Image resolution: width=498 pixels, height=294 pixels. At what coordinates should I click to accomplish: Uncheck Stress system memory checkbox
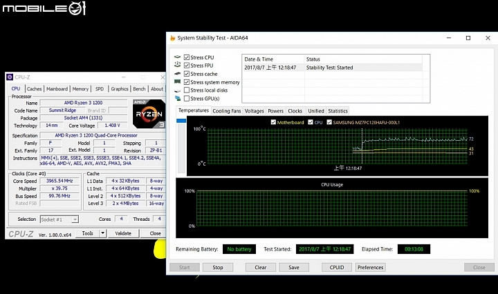point(187,82)
